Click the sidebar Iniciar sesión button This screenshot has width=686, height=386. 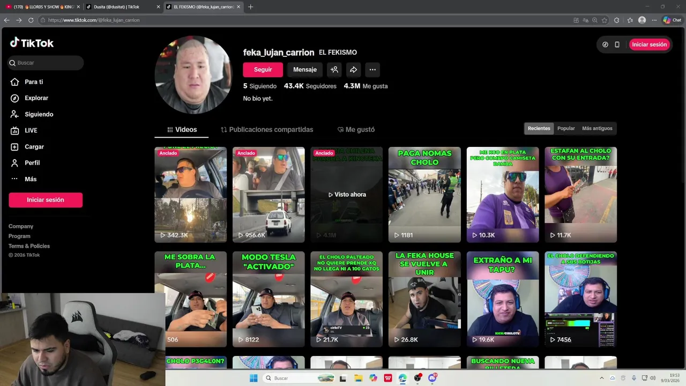(x=46, y=200)
